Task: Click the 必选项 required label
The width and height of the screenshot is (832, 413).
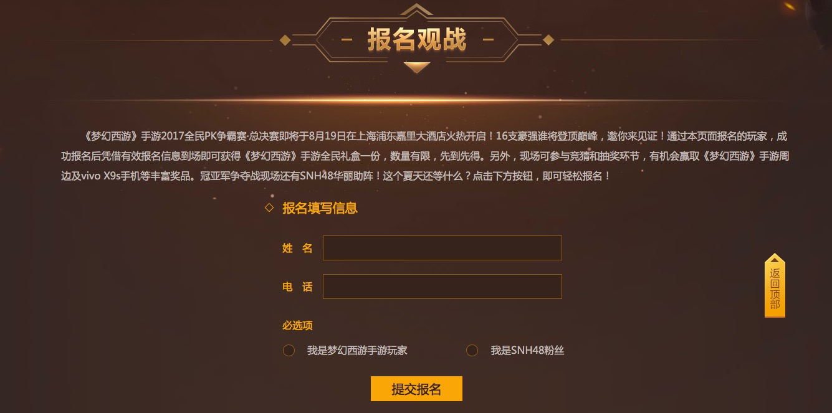Action: (x=297, y=325)
